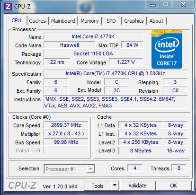Click the Code Name value Haswell
Viewport: 196px width, 195px height.
pyautogui.click(x=70, y=45)
